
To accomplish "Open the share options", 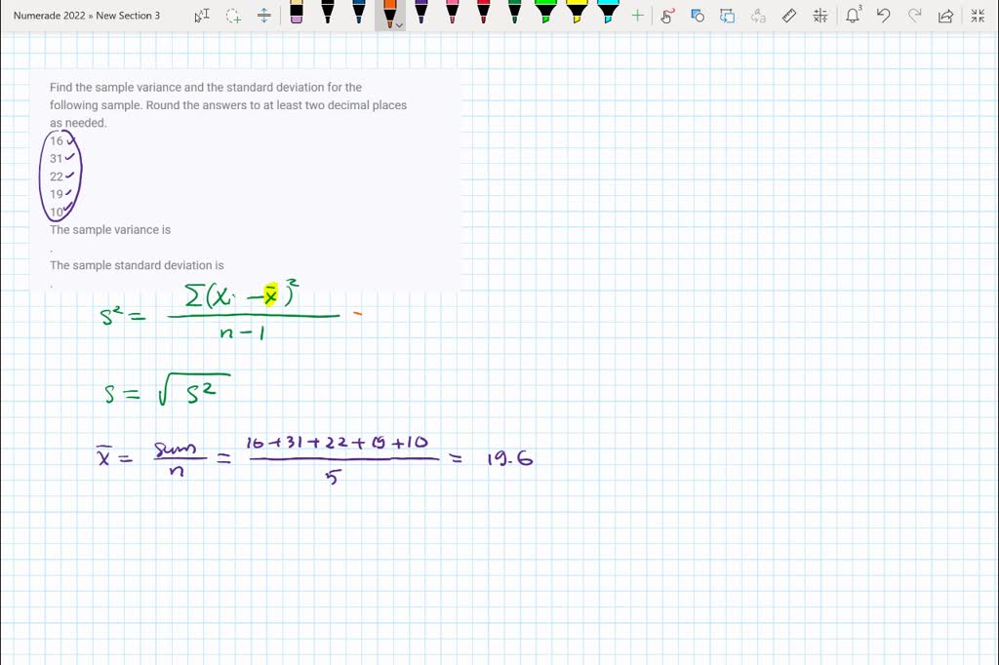I will tap(945, 15).
